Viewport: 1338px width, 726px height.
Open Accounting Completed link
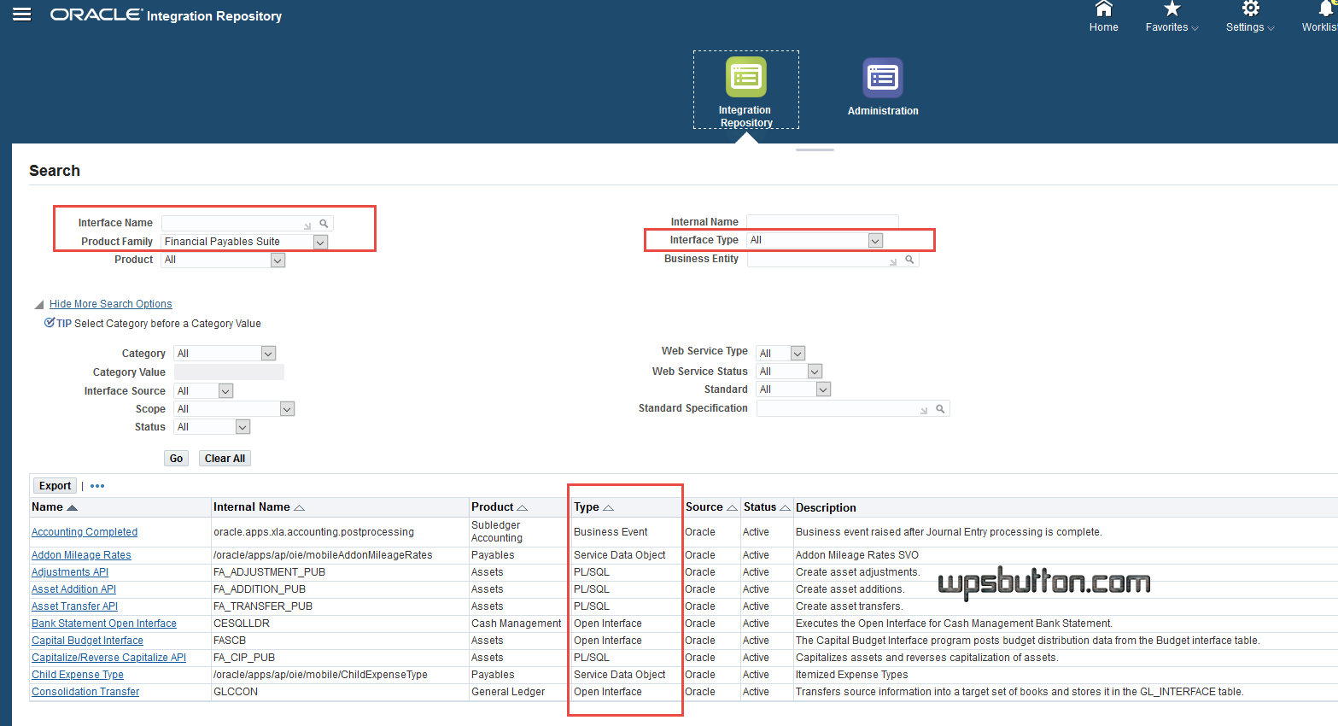pos(85,532)
